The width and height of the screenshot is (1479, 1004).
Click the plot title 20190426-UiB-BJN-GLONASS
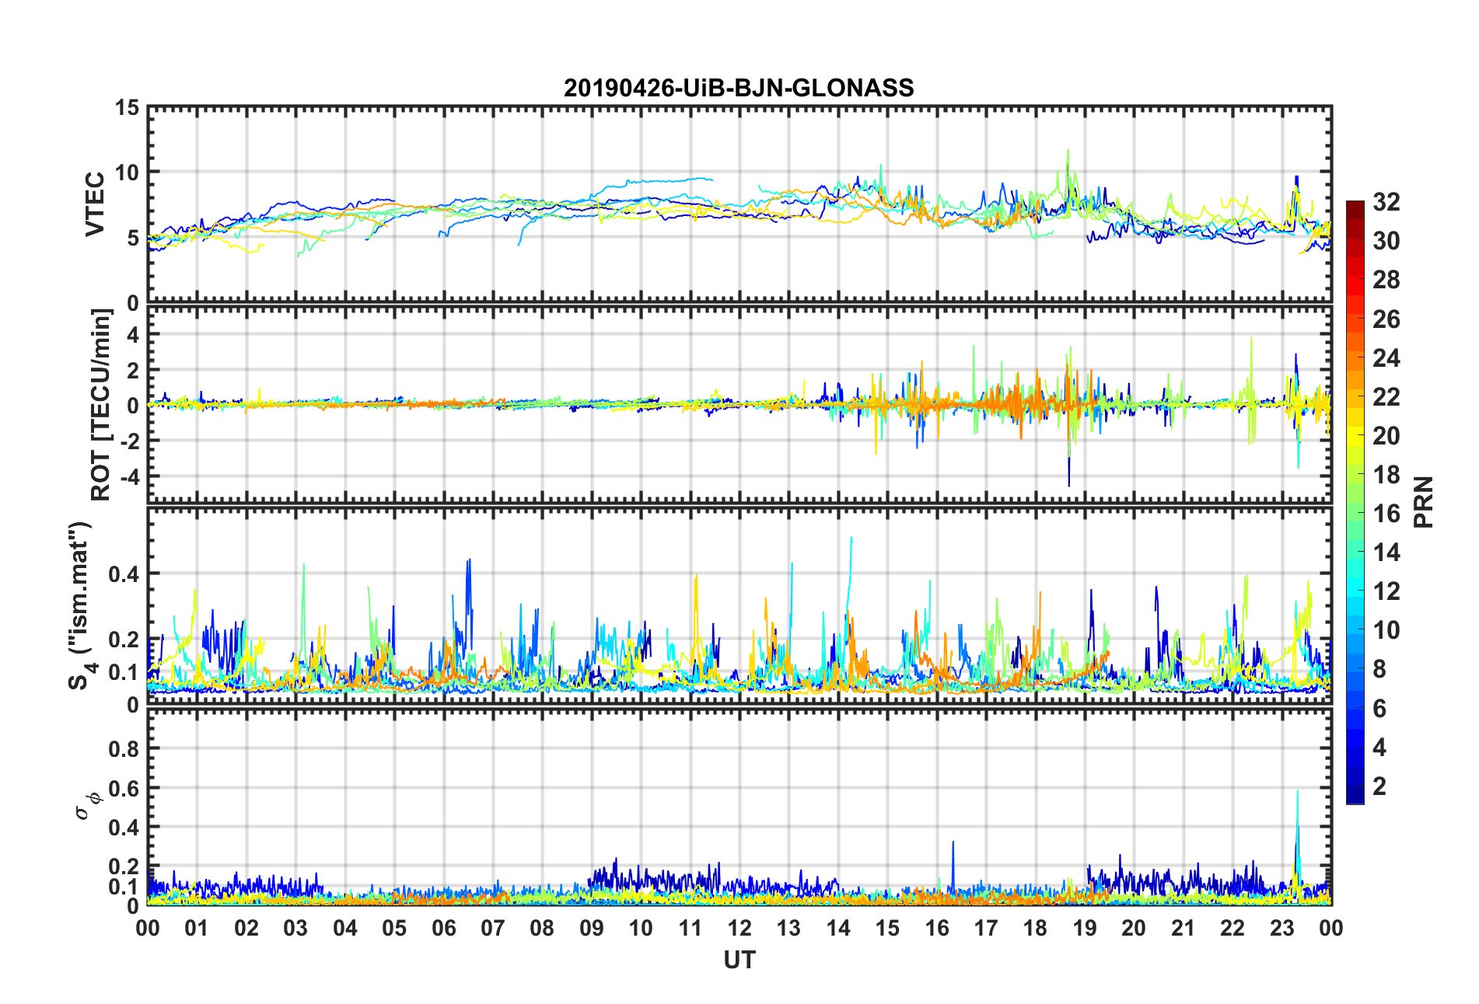(739, 88)
